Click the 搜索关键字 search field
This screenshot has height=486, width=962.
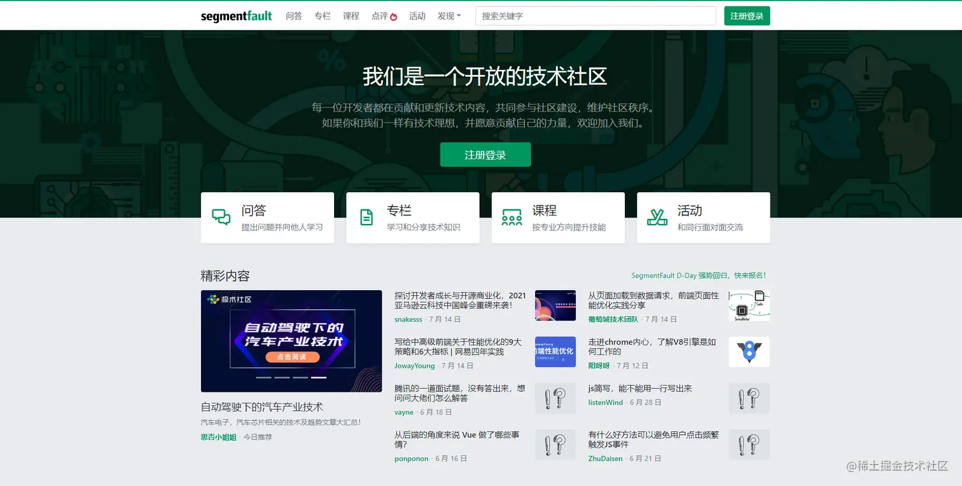coord(596,16)
